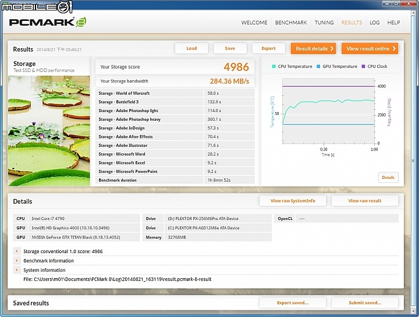
Task: Select Storage - Adobe After Effects row
Action: 175,136
